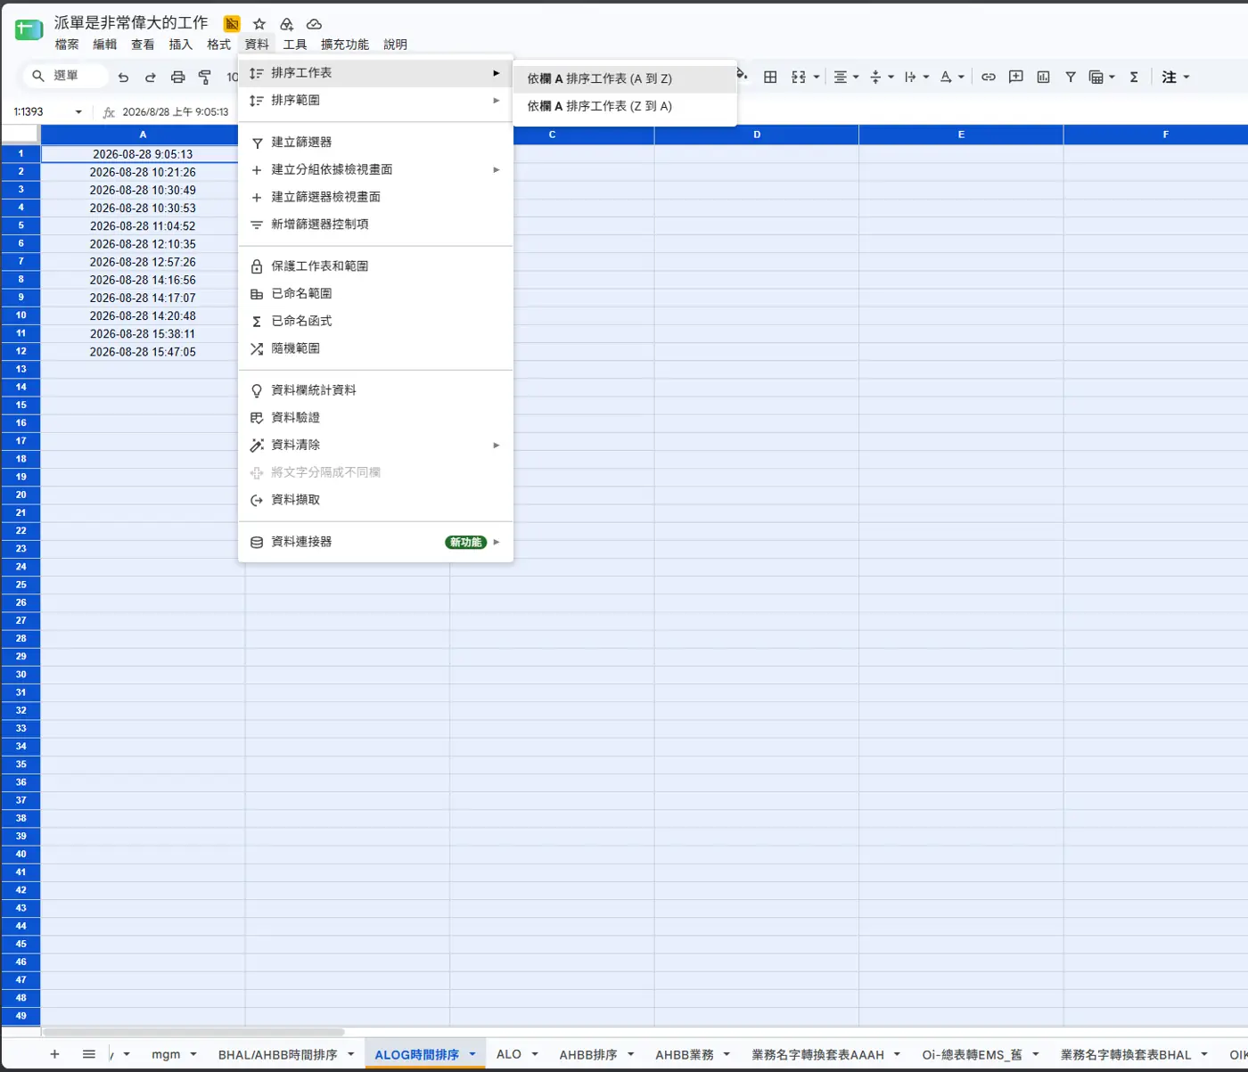Switch to the ALO sheet tab
1248x1072 pixels.
[x=509, y=1054]
